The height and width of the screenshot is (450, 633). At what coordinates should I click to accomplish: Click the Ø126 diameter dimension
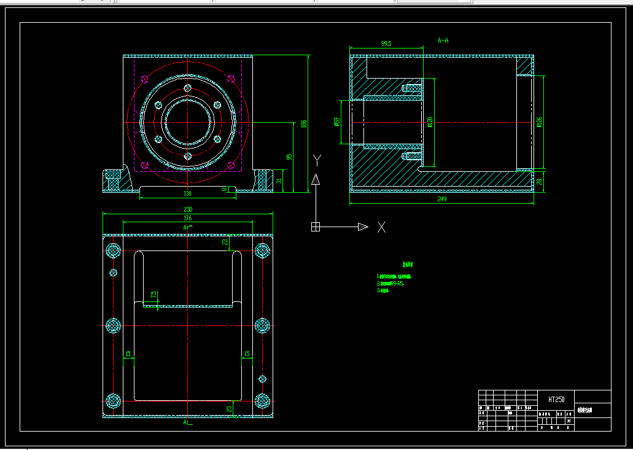(539, 122)
